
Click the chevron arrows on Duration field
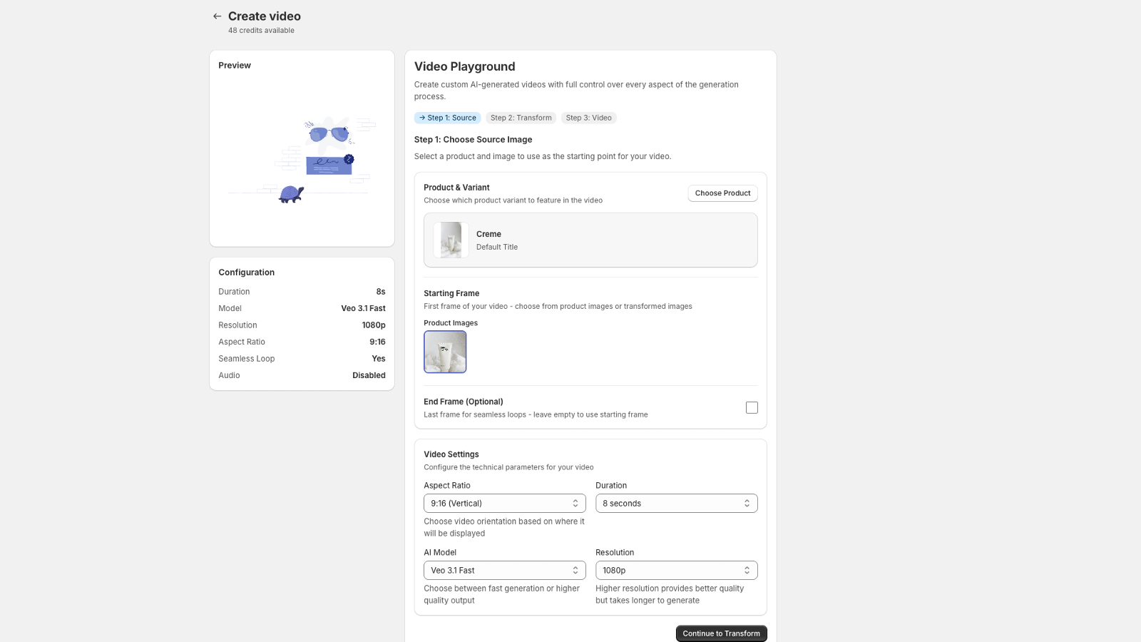click(747, 504)
